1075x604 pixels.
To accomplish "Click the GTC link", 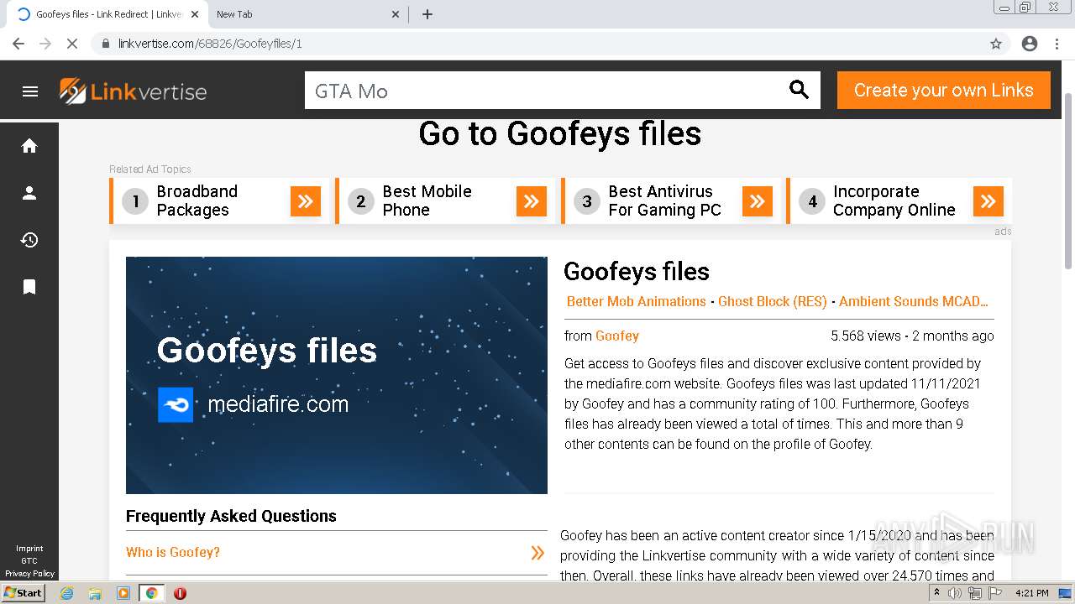I will click(x=29, y=561).
